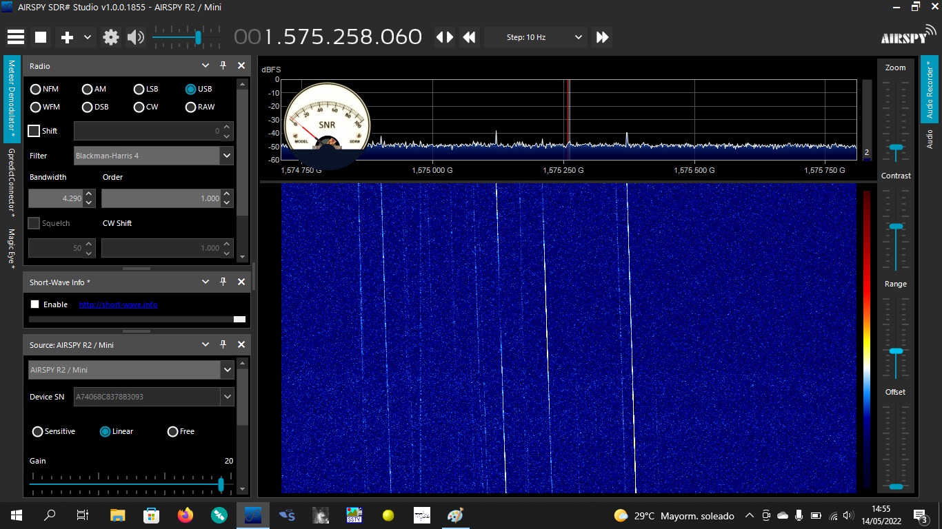The height and width of the screenshot is (529, 942).
Task: Click the fast-rewind frequency step arrows
Action: click(x=470, y=37)
